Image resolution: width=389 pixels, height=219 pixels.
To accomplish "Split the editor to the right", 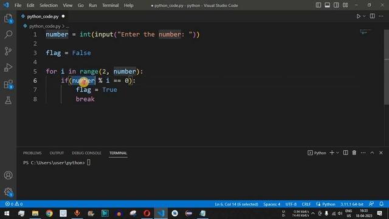I will 373,16.
